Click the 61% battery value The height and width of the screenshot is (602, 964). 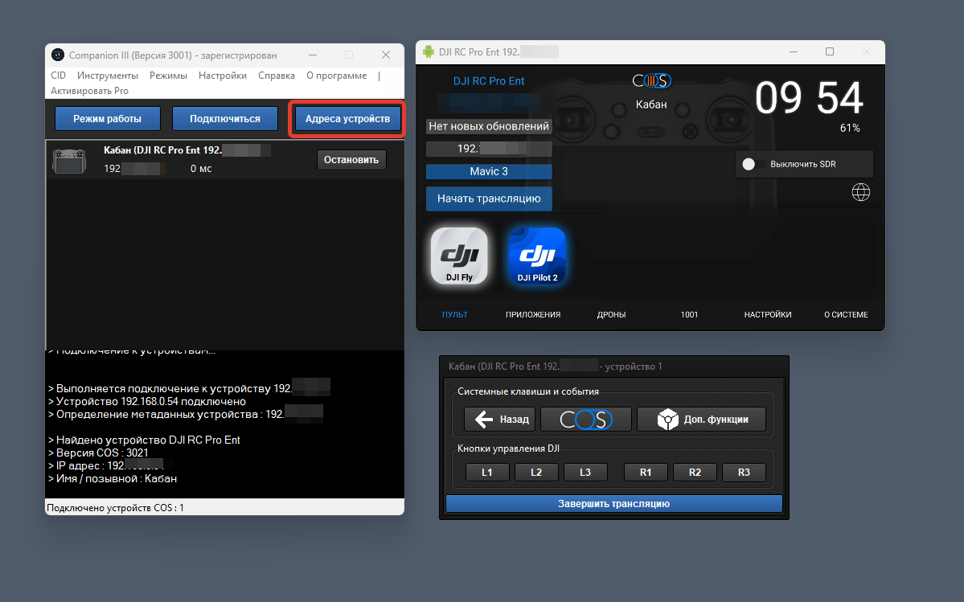click(850, 128)
